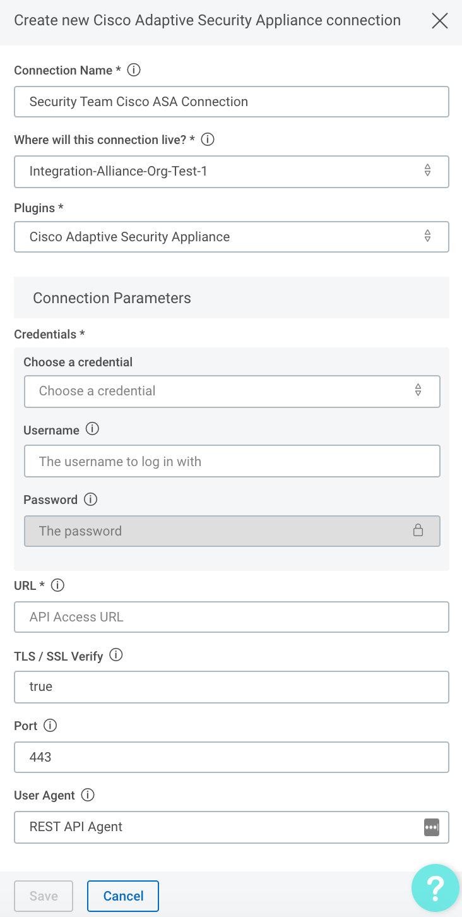Image resolution: width=462 pixels, height=917 pixels.
Task: Click the TLS / SSL Verify info icon
Action: (116, 656)
